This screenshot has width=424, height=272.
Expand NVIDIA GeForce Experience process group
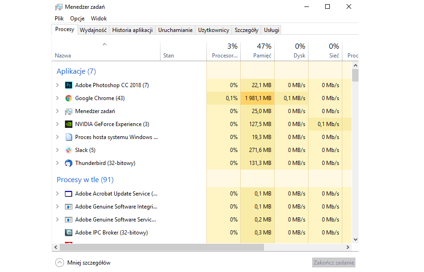58,124
